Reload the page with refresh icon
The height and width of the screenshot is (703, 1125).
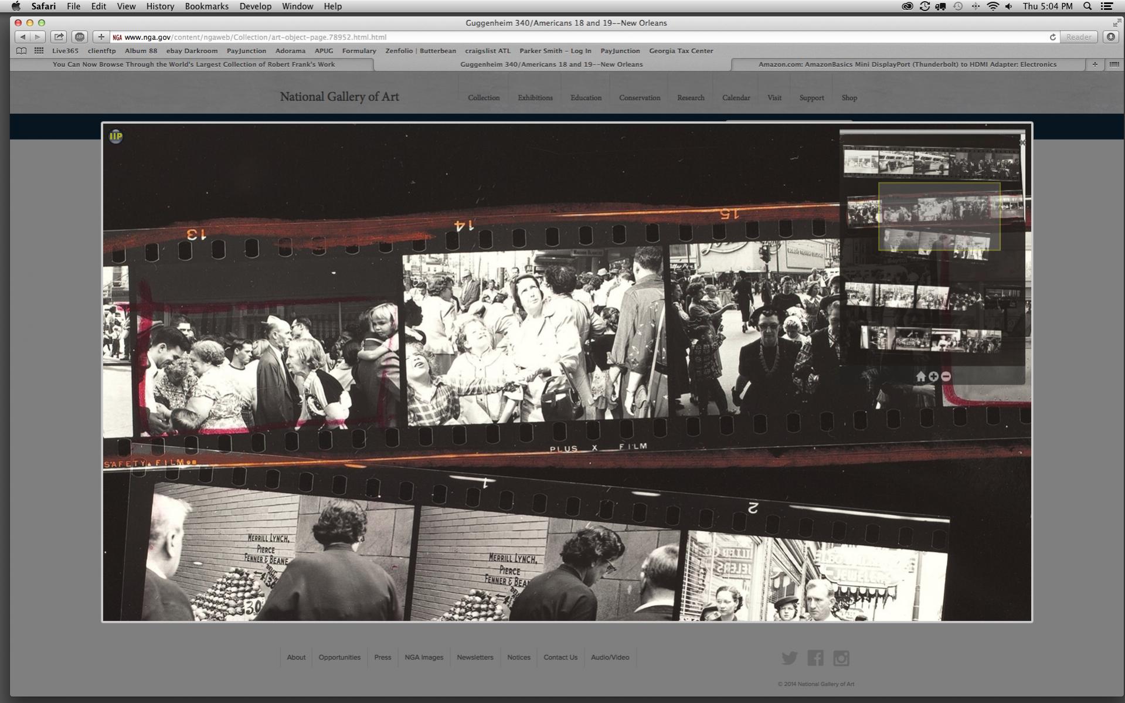[x=1052, y=37]
